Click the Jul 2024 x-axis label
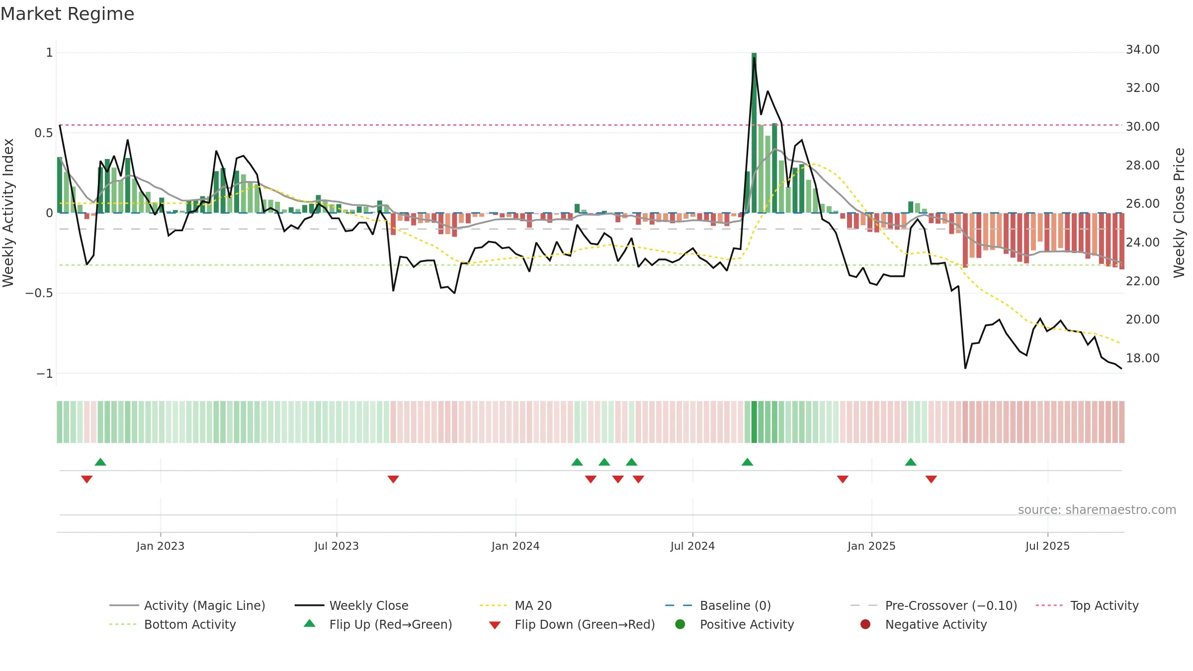 click(692, 546)
